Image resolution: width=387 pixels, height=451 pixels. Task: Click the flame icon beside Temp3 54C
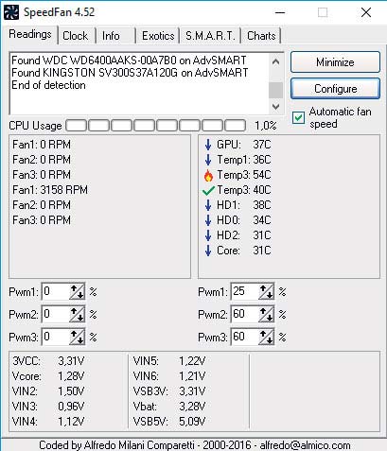tap(208, 175)
